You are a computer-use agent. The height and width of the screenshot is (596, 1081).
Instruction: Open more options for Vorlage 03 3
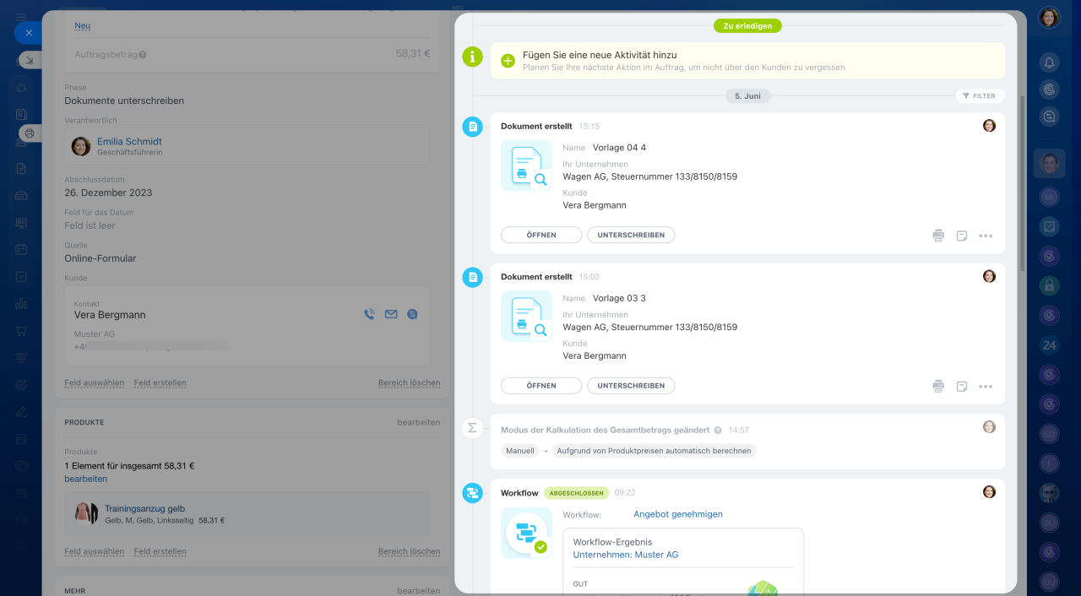click(986, 387)
